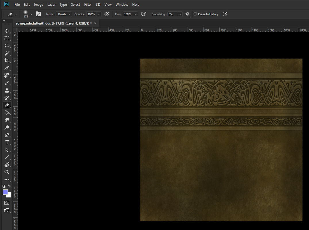Select the Move tool
Screen dimensions: 309x230
[x=7, y=31]
